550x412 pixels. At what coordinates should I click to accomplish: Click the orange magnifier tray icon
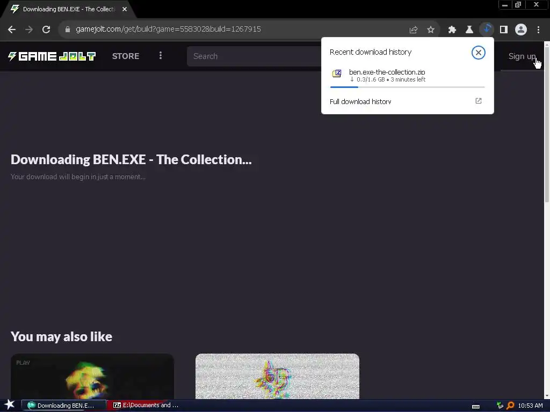click(x=510, y=406)
